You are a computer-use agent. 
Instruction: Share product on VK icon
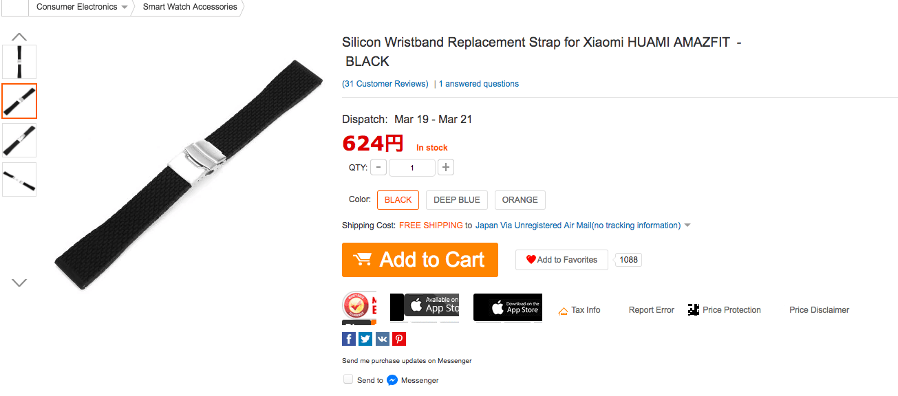pyautogui.click(x=382, y=338)
